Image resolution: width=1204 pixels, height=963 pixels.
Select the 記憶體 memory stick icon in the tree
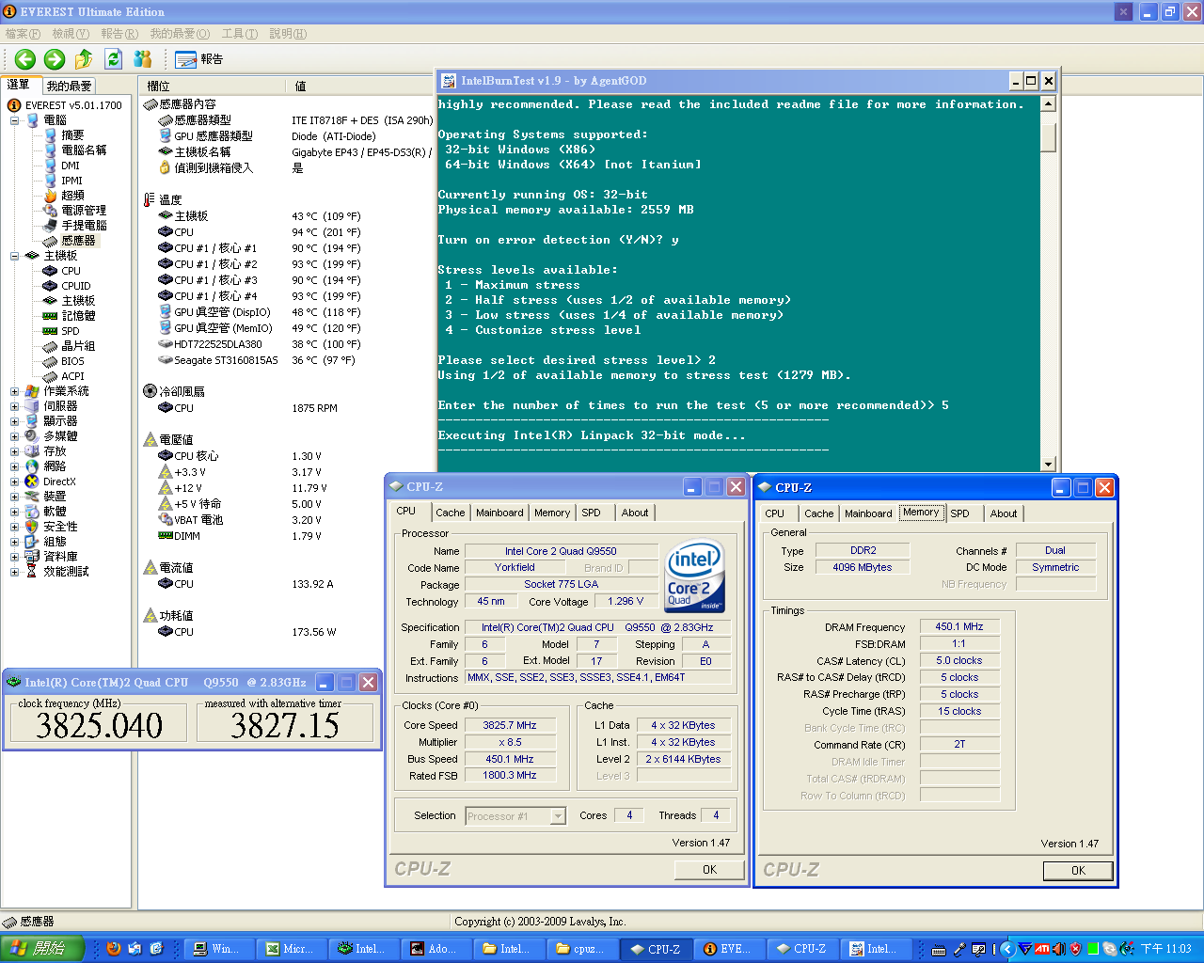(x=51, y=316)
